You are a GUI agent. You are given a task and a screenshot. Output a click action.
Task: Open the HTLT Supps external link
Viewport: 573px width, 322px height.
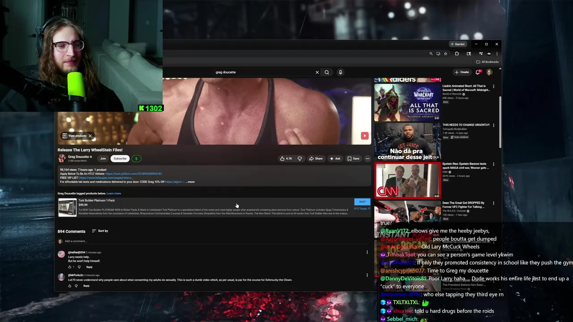[362, 208]
